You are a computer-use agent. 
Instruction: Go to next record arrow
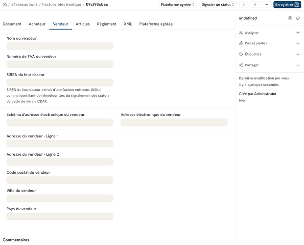pyautogui.click(x=255, y=5)
